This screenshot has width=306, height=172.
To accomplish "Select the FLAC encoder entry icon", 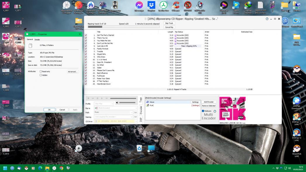I will tap(148, 105).
